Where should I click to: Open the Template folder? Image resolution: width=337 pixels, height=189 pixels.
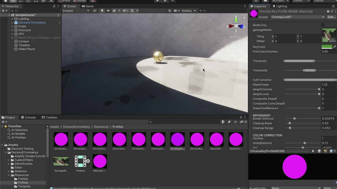(x=24, y=187)
